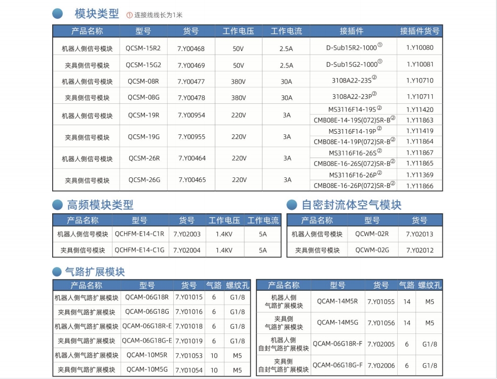The width and height of the screenshot is (497, 379).
Task: Click item number 7.Y00477
Action: pos(191,81)
